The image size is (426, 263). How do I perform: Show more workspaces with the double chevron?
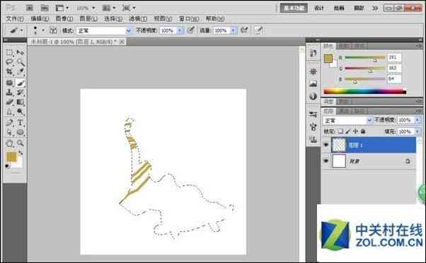[375, 8]
